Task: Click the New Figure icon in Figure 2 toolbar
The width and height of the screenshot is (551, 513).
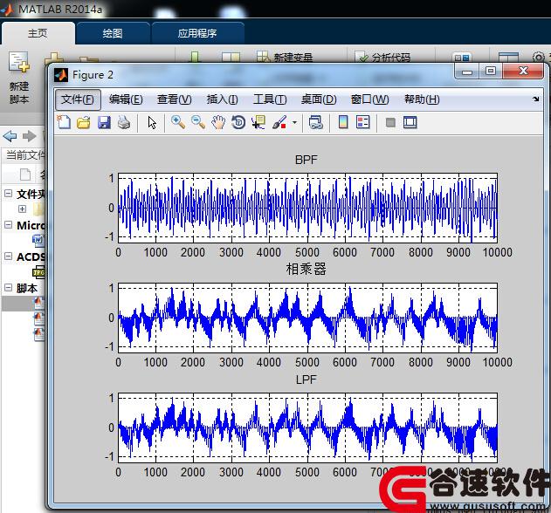Action: point(64,122)
